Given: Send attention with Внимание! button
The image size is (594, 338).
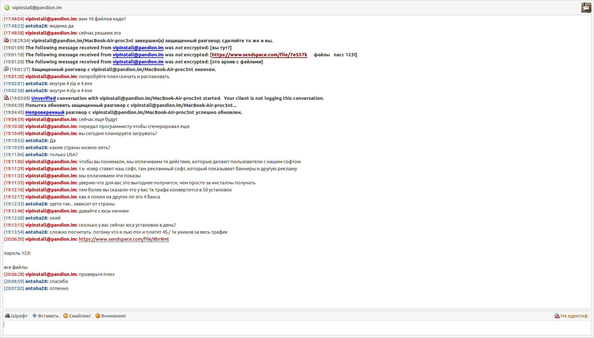Looking at the screenshot, I should pyautogui.click(x=110, y=316).
